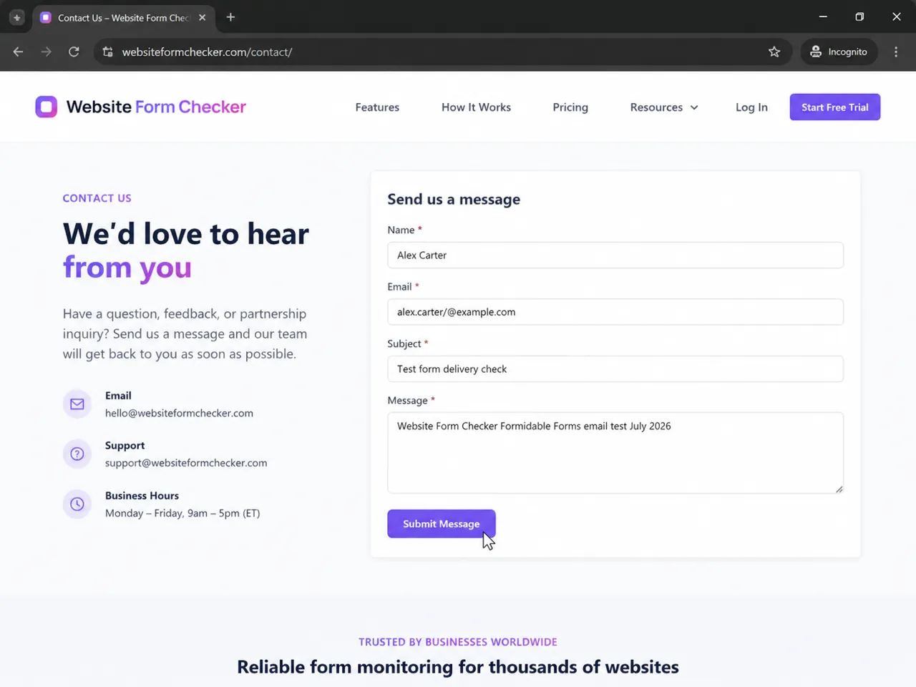Open site information icon in address bar
The height and width of the screenshot is (687, 916).
[108, 52]
